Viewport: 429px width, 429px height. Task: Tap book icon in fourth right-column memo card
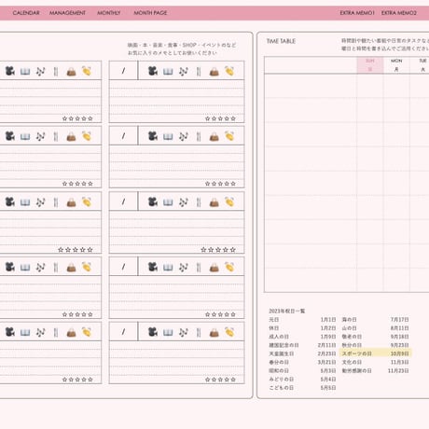point(168,268)
